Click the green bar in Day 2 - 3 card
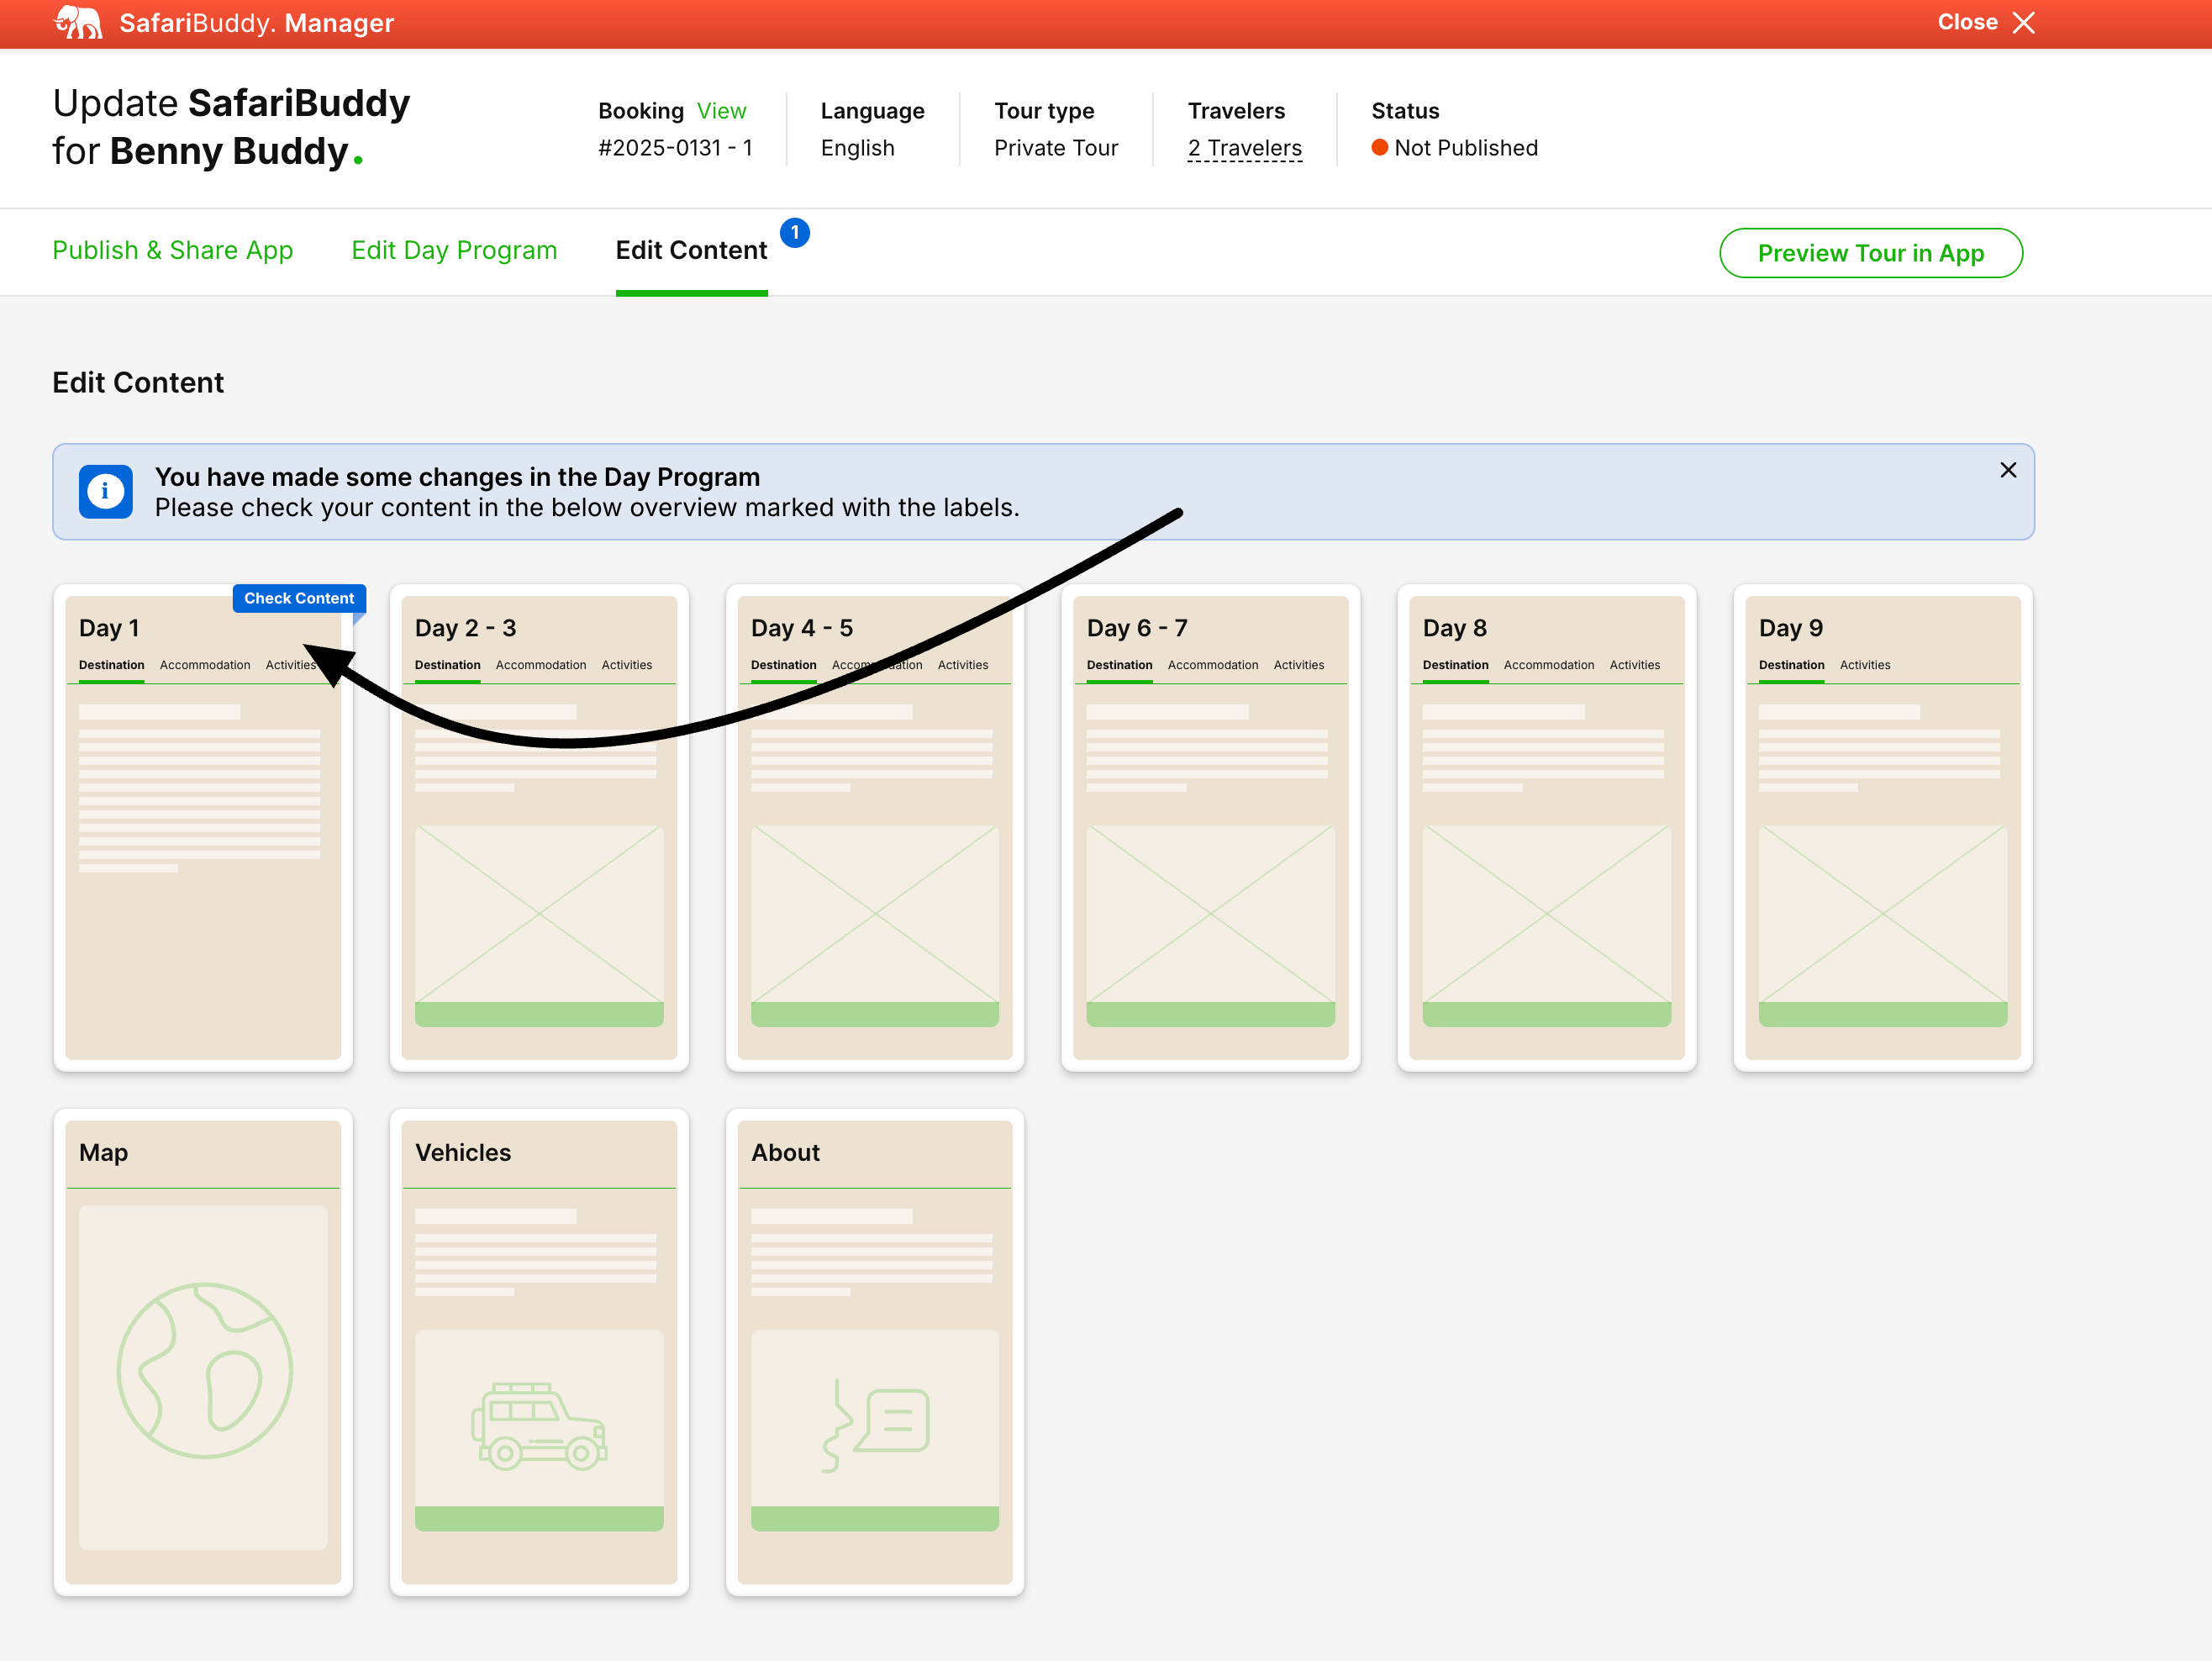2212x1661 pixels. pos(539,1014)
